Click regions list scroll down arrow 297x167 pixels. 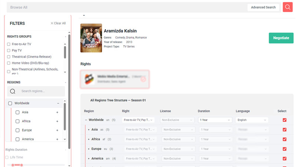click(65, 140)
